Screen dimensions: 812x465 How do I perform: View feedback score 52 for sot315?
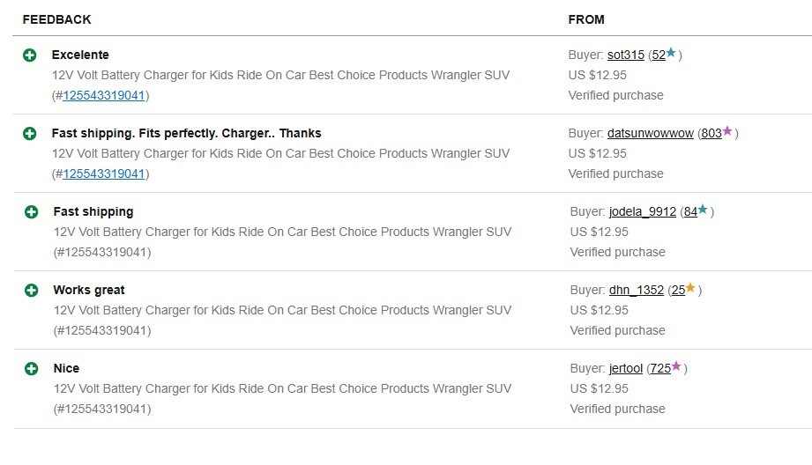point(659,55)
